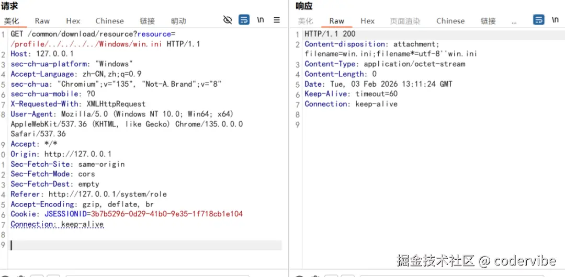The image size is (565, 277).
Task: Click the request Connection: keep-alive line
Action: pos(57,224)
